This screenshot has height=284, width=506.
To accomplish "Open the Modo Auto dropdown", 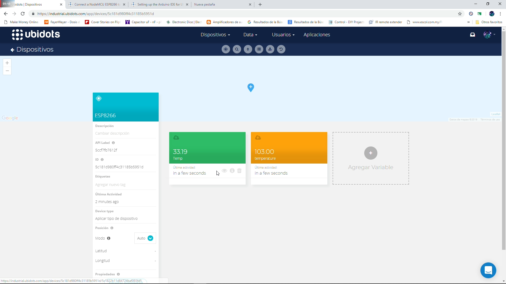I will click(x=144, y=238).
